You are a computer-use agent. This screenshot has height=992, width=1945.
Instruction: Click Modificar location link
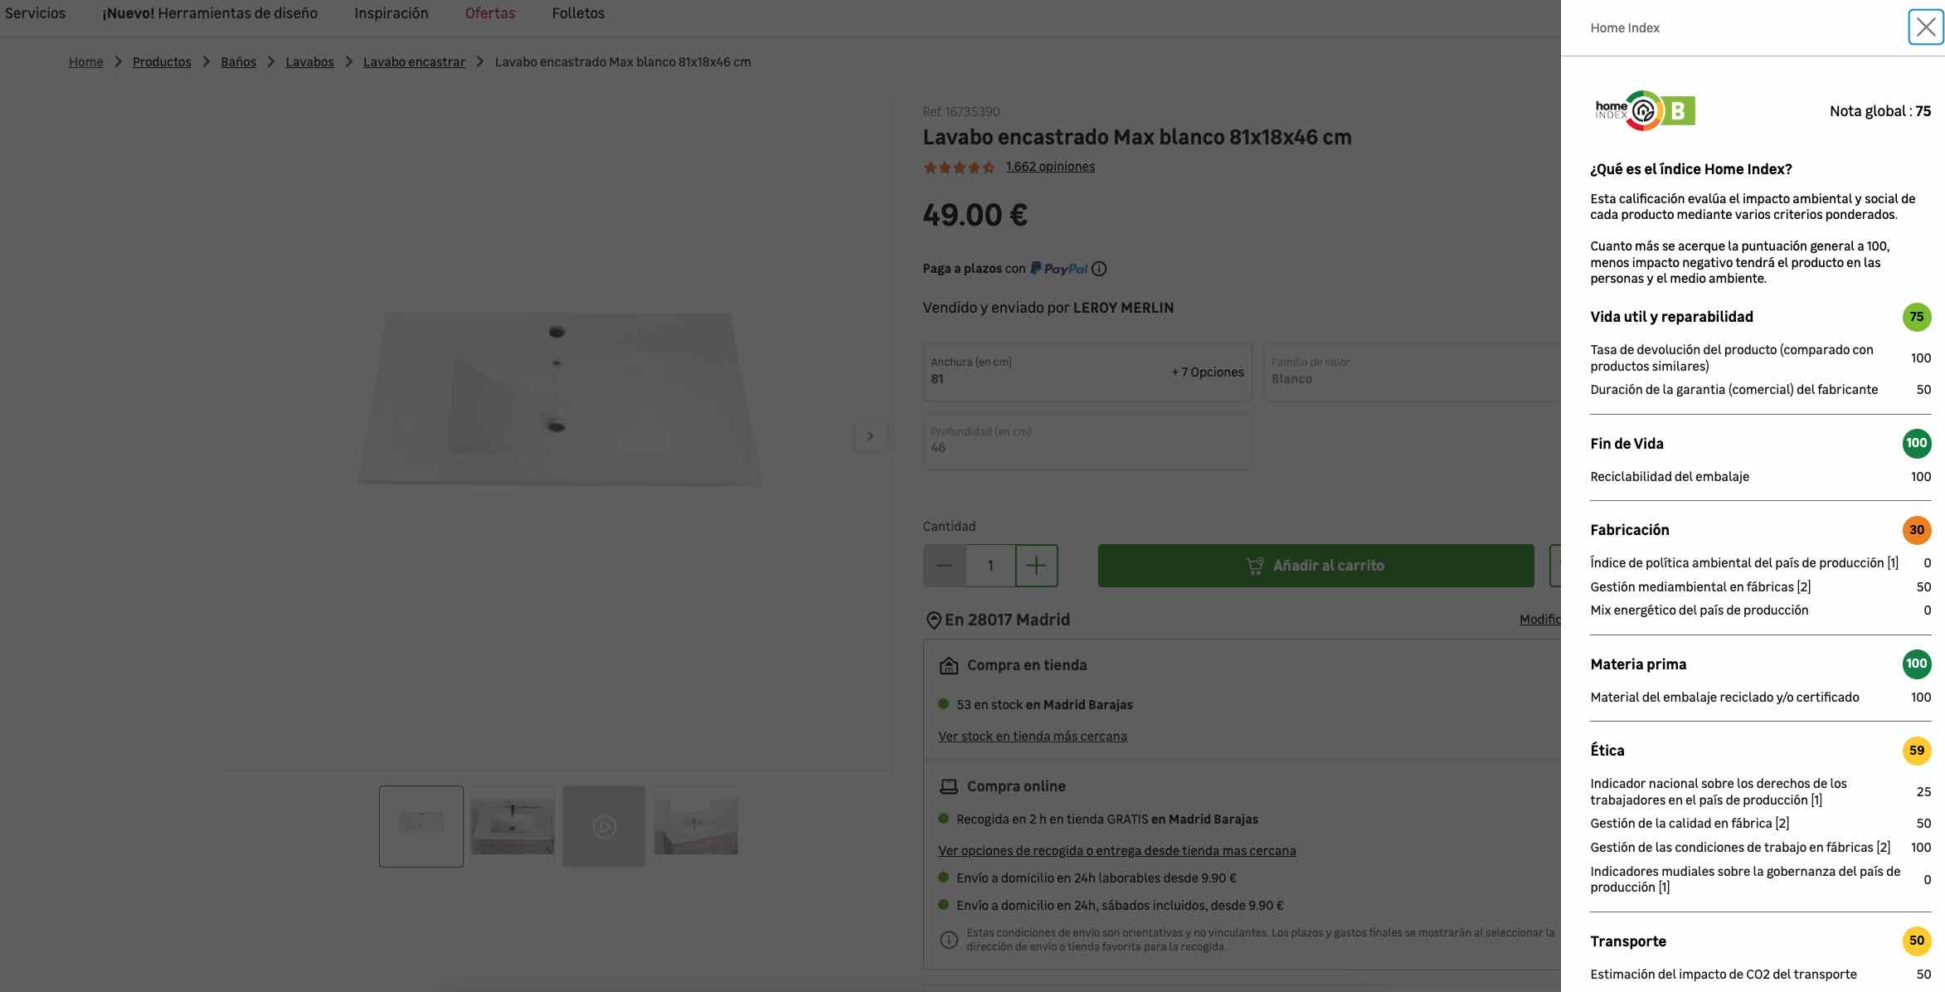click(1540, 620)
